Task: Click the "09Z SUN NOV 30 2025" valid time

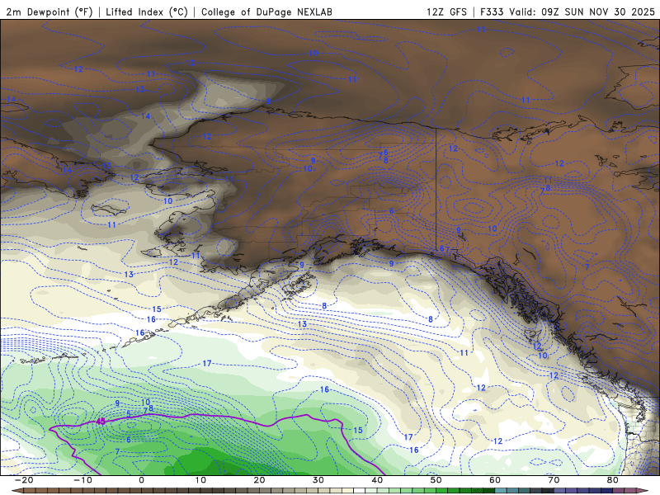Action: 597,12
